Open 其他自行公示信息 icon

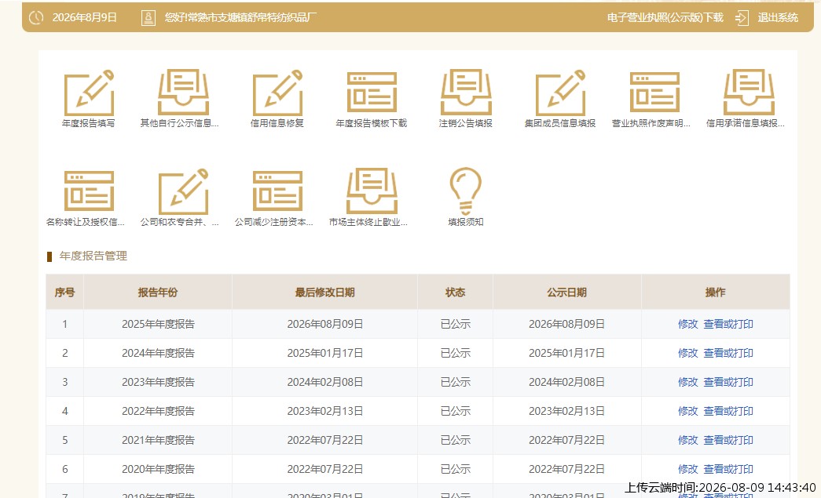183,93
